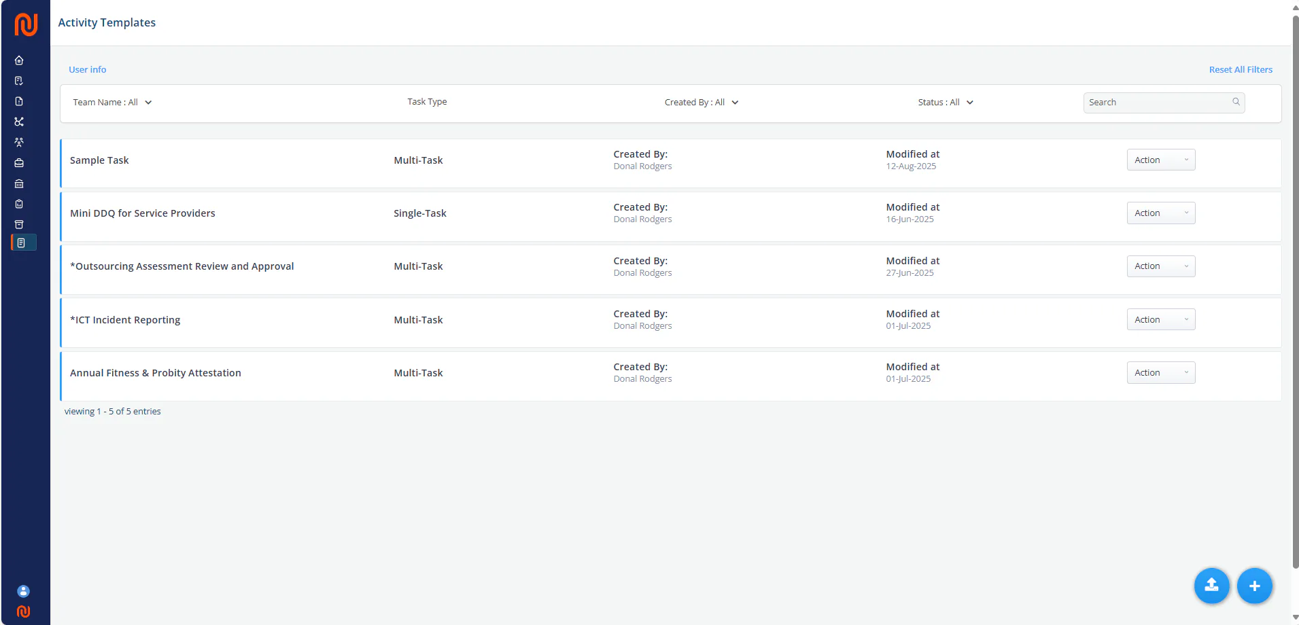Click the vertical page scrollbar
This screenshot has height=625, width=1299.
tap(1295, 291)
